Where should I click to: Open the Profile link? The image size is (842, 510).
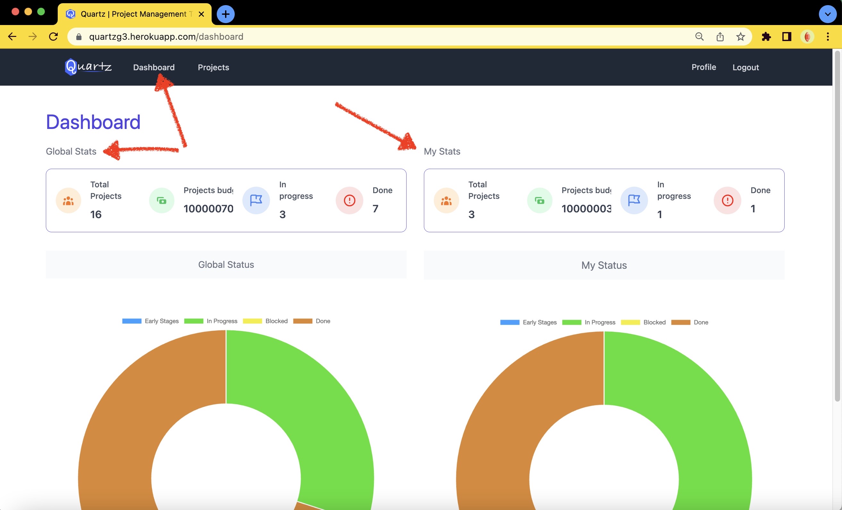click(x=703, y=67)
